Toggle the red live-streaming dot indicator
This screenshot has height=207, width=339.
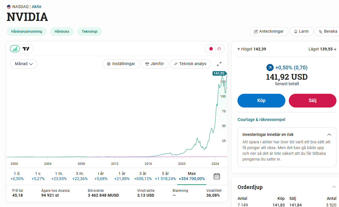pos(211,49)
